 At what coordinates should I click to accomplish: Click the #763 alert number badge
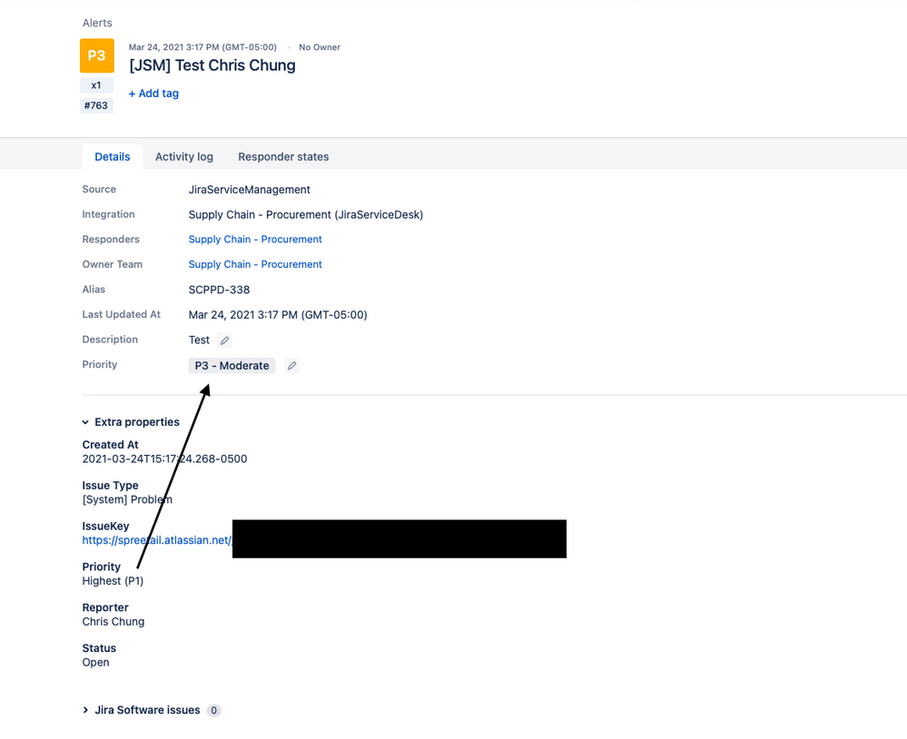pyautogui.click(x=96, y=105)
